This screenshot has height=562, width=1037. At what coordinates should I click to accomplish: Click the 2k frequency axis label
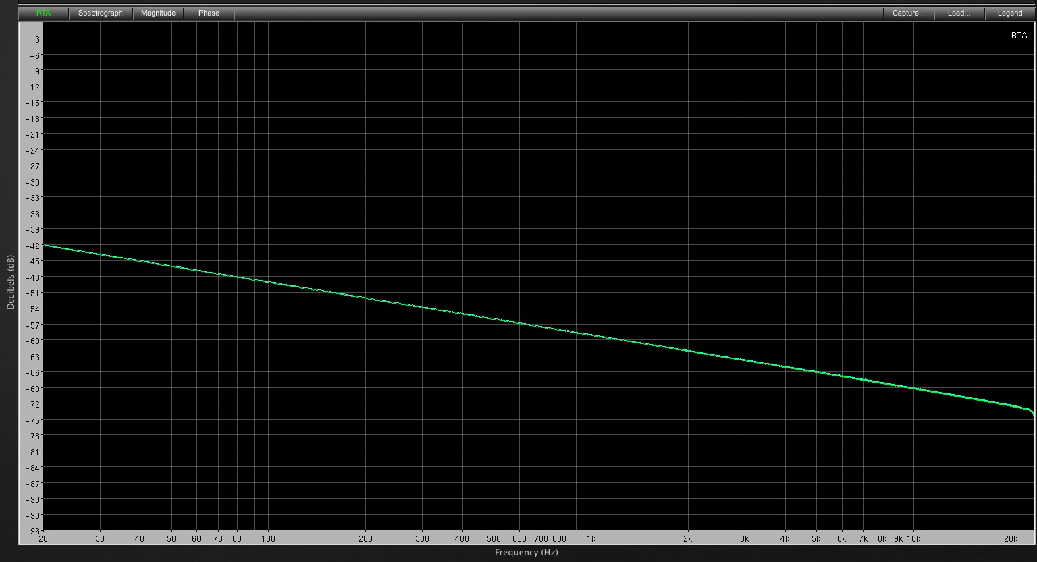[688, 539]
